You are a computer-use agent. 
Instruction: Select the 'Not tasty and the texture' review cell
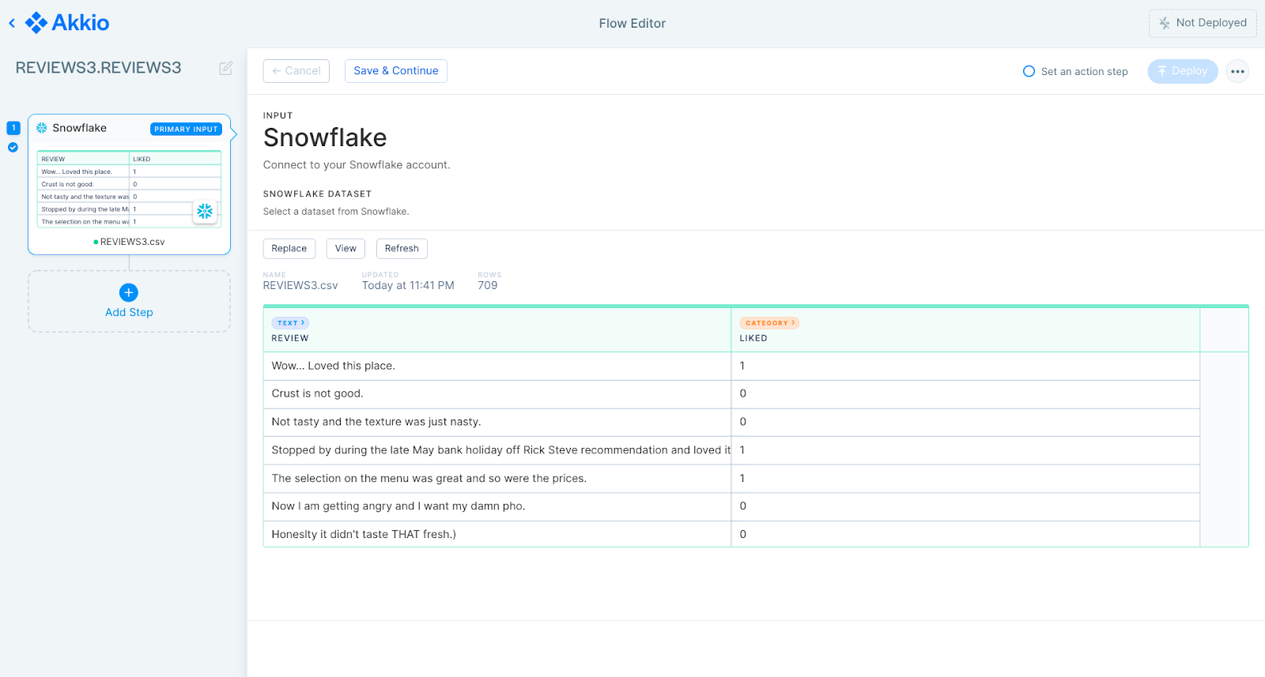point(497,423)
